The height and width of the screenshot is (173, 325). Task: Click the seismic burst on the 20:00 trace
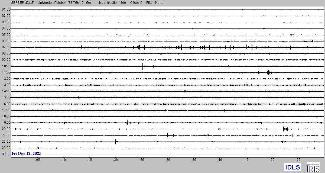[285, 129]
